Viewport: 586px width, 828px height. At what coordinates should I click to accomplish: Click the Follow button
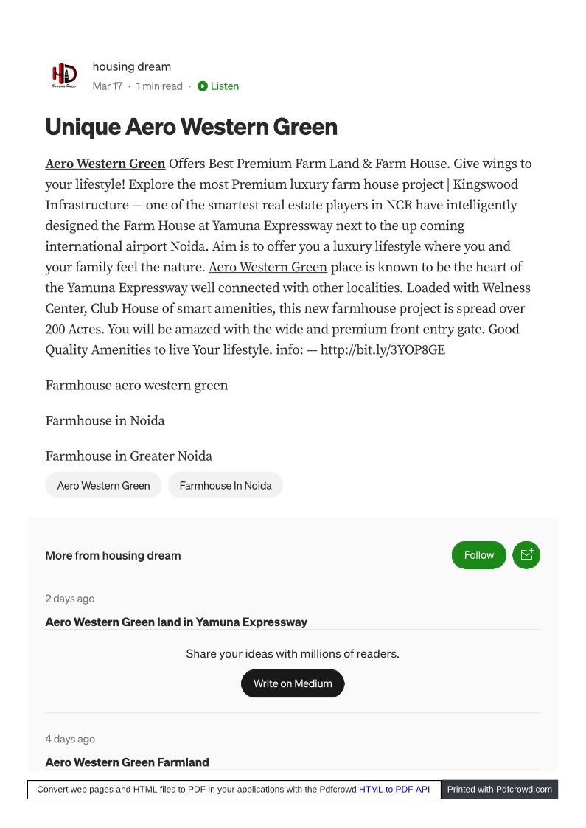pos(478,555)
